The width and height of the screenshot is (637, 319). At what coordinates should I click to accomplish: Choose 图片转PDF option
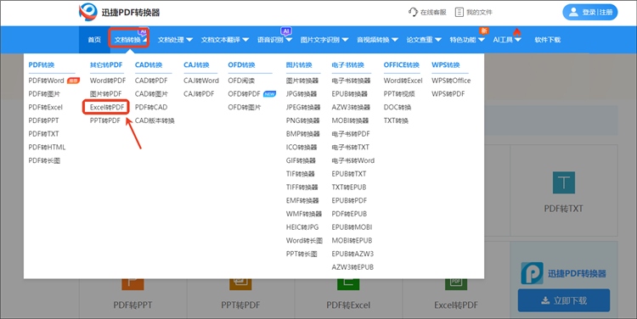(105, 94)
